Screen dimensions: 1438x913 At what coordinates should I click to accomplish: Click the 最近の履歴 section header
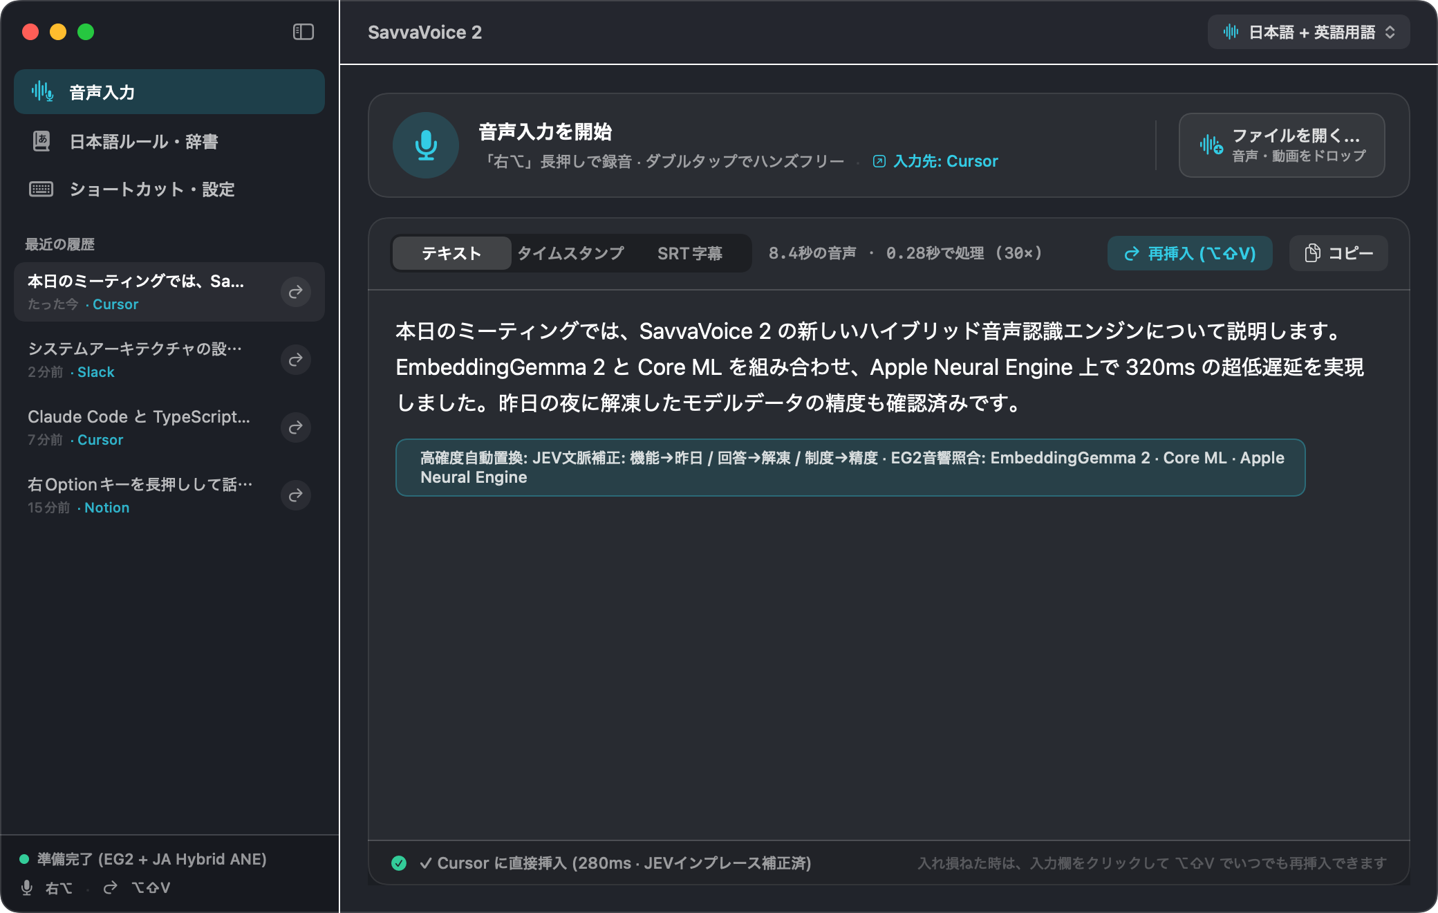(60, 244)
